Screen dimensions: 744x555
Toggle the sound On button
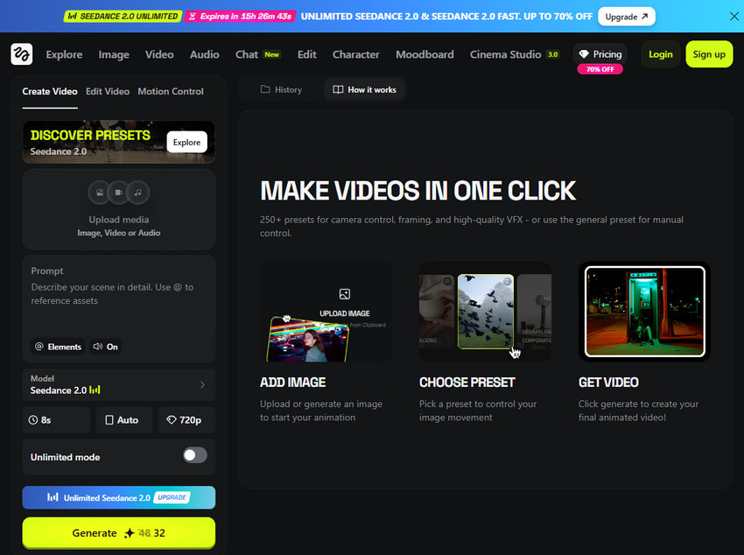(x=105, y=347)
